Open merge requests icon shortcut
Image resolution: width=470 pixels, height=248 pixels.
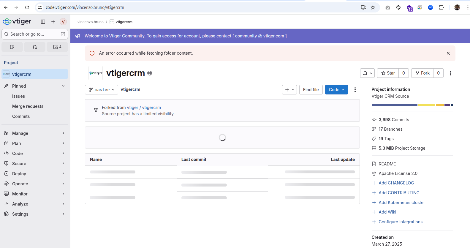point(35,47)
